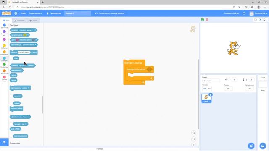Click empty hexagon slot in repeat-until block
Screen dimensions: 269x151
pyautogui.click(x=150, y=69)
